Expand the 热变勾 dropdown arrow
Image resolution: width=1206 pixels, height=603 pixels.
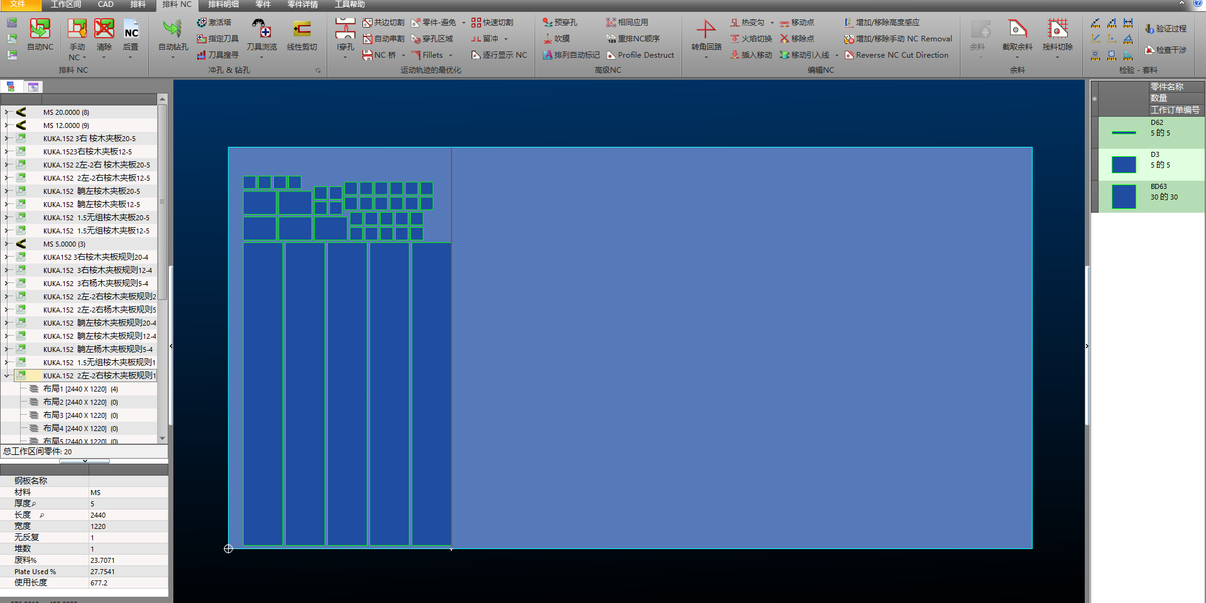772,23
